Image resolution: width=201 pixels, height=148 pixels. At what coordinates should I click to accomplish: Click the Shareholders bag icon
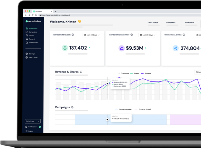point(27,43)
